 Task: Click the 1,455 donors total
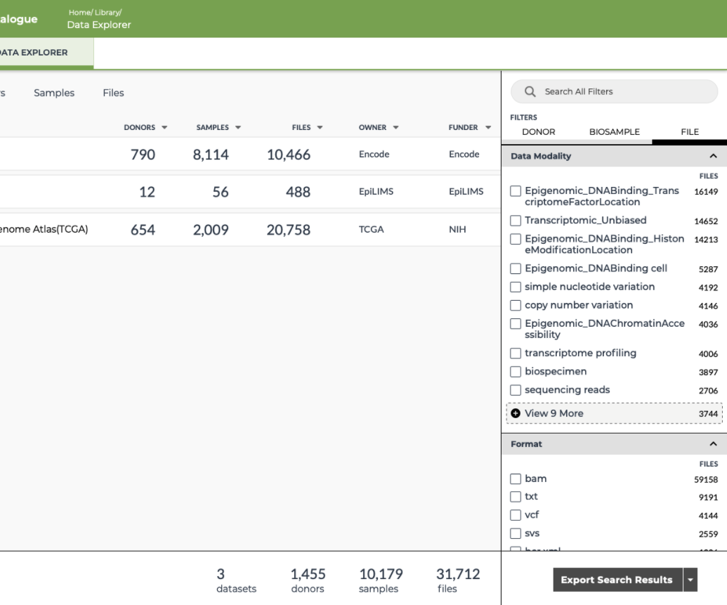[x=308, y=574]
